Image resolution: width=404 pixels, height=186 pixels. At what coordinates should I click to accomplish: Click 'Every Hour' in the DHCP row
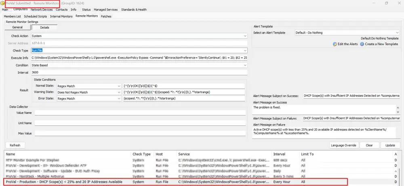click(x=282, y=182)
